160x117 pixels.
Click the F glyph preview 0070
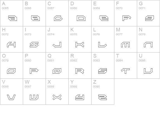127,18
